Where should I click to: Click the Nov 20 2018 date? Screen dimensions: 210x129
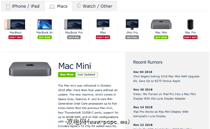(x=143, y=90)
